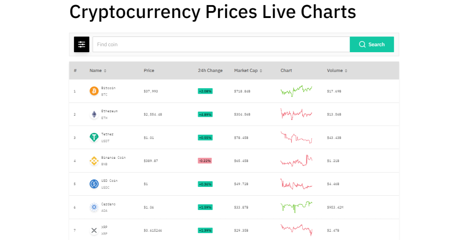Click the USD Coin mini price chart
The height and width of the screenshot is (240, 474).
(296, 184)
